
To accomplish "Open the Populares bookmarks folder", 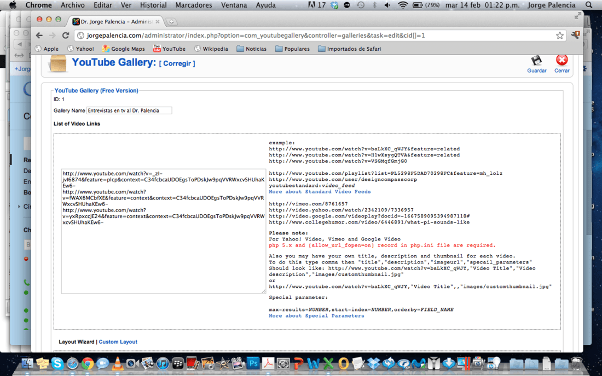I will (293, 49).
